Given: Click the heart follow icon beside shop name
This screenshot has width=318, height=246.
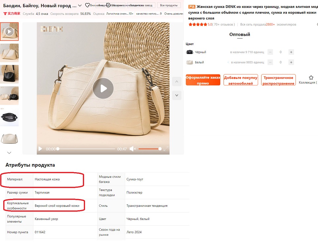Looking at the screenshot, I should (87, 5).
